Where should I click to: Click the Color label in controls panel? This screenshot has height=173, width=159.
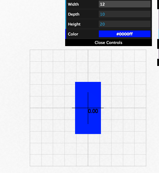pos(73,34)
